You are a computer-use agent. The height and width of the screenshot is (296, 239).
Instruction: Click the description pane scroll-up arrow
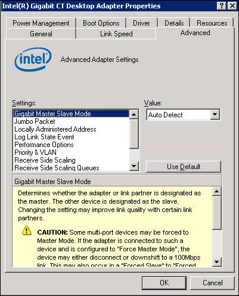tap(217, 191)
